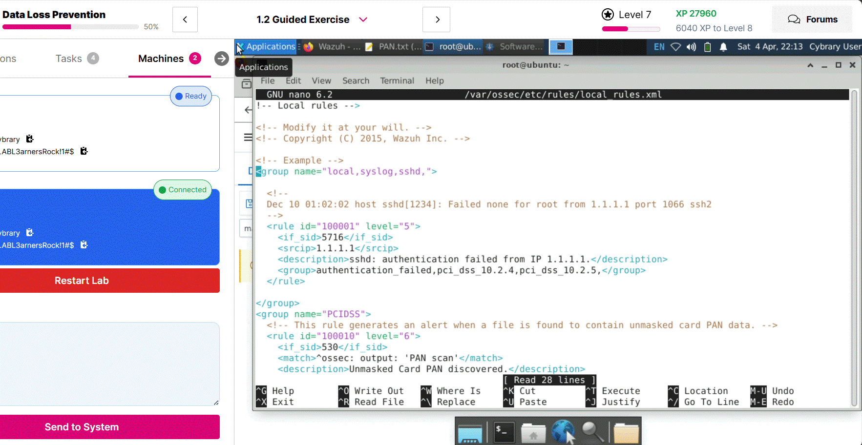Image resolution: width=862 pixels, height=445 pixels.
Task: Open the Applications menu in top panel
Action: pos(267,47)
